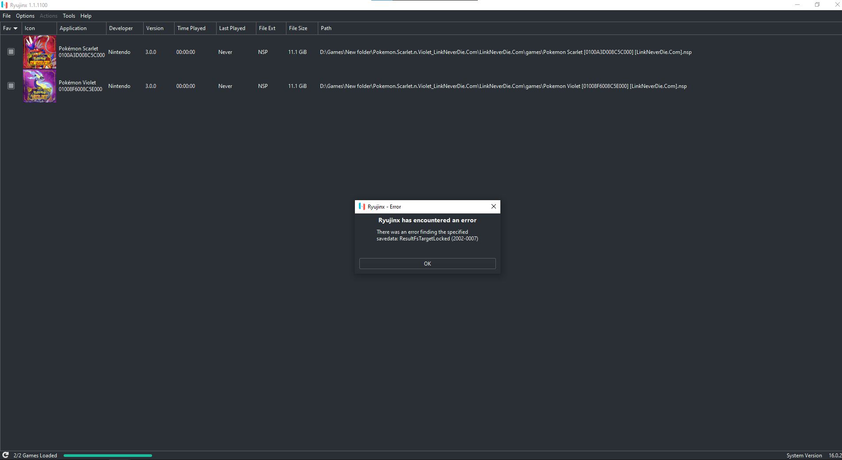Open the Tools menu
The width and height of the screenshot is (842, 460).
click(x=69, y=16)
